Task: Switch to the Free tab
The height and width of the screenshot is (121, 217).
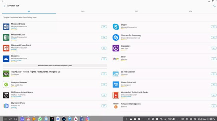Action: coord(137,11)
